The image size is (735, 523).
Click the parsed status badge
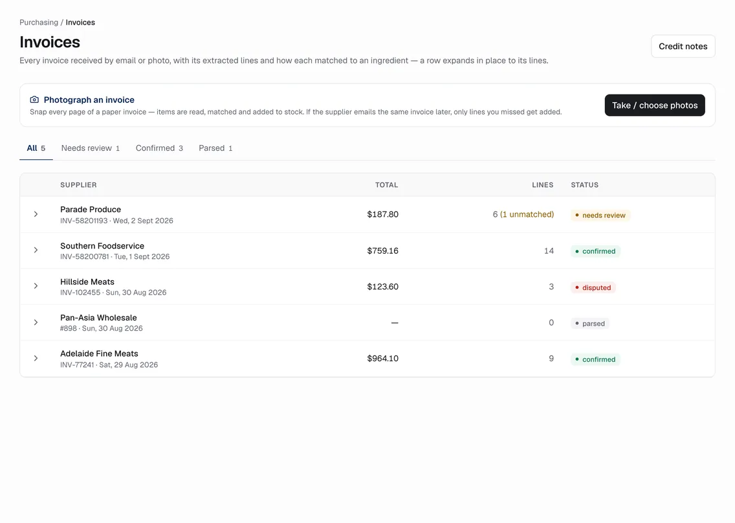[589, 324]
